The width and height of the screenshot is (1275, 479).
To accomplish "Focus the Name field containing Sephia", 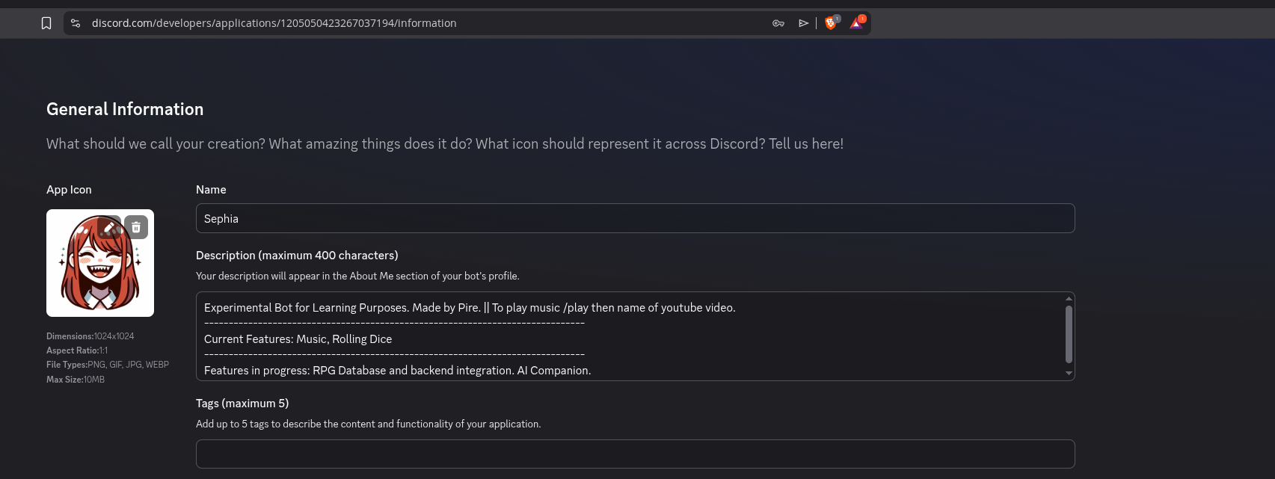I will point(635,218).
